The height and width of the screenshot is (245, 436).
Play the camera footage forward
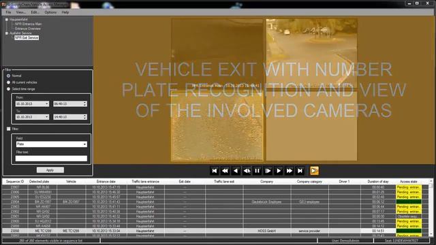pos(279,171)
